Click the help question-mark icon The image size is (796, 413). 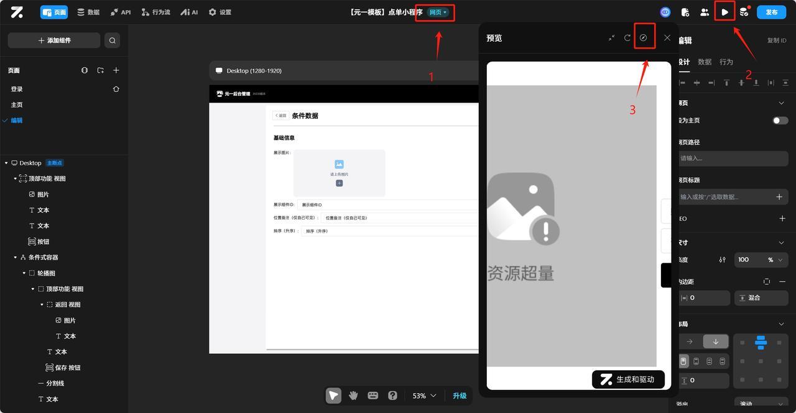pyautogui.click(x=393, y=396)
